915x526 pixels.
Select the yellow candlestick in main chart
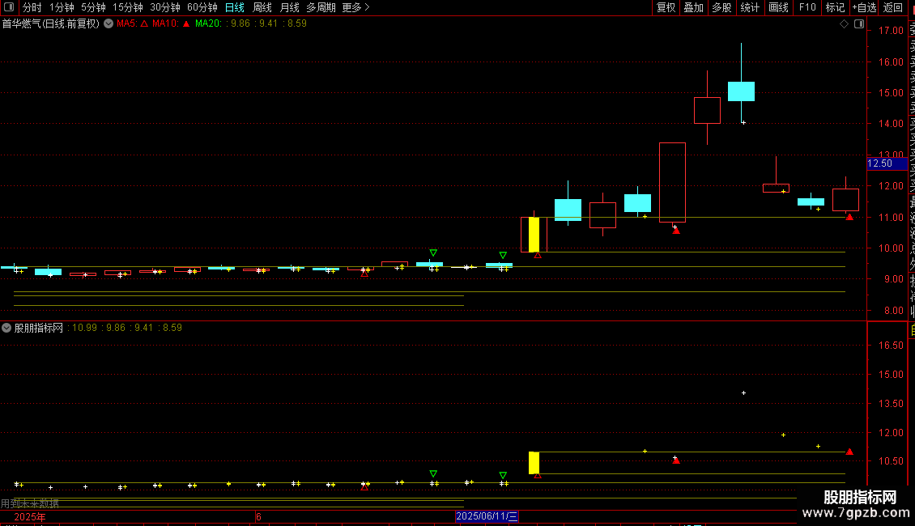(534, 235)
